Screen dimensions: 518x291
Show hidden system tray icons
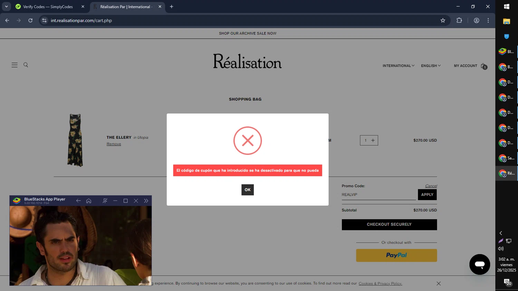[501, 233]
